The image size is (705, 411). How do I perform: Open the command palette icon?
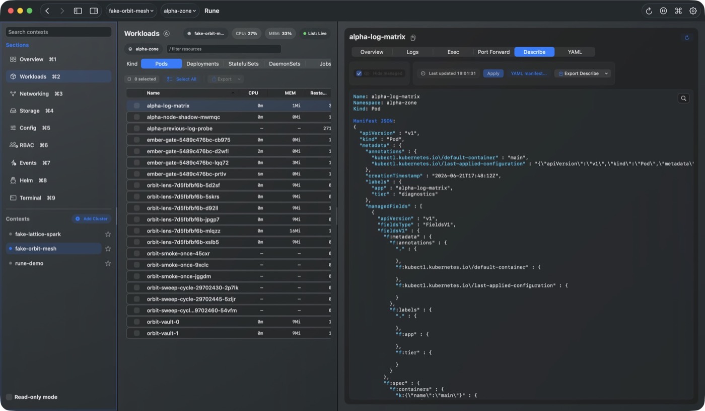678,11
